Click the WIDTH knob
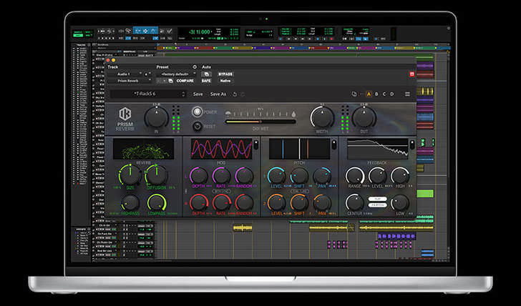The width and height of the screenshot is (521, 306). tap(322, 117)
